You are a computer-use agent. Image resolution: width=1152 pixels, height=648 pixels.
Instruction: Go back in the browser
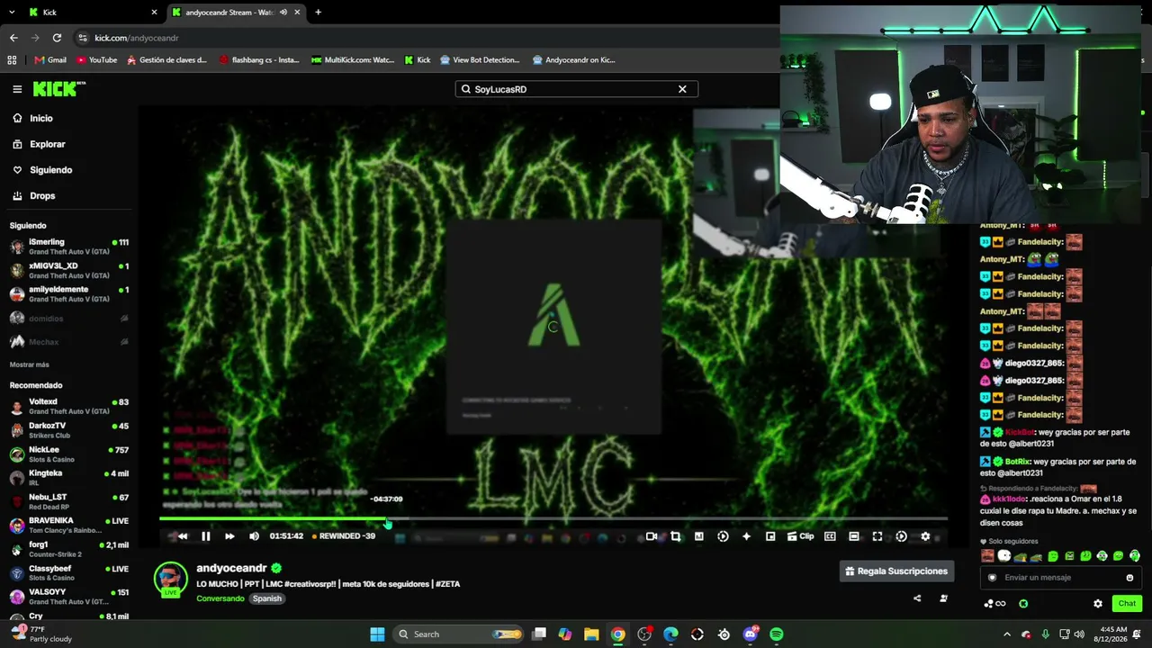[13, 38]
